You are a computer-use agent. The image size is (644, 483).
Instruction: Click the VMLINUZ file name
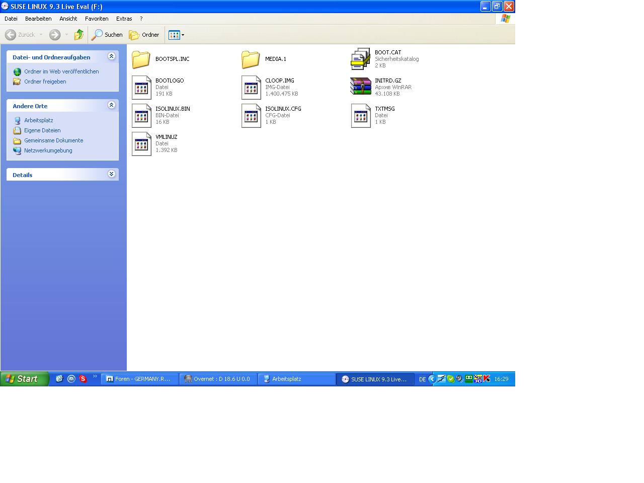pos(167,137)
